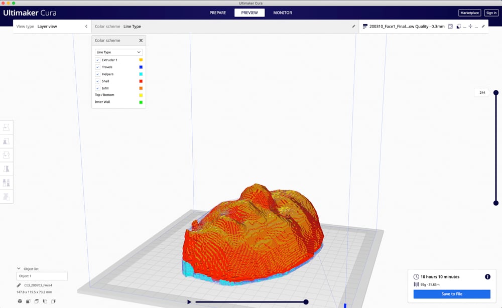This screenshot has height=308, width=502.
Task: Collapse the Object list expander
Action: tap(19, 269)
